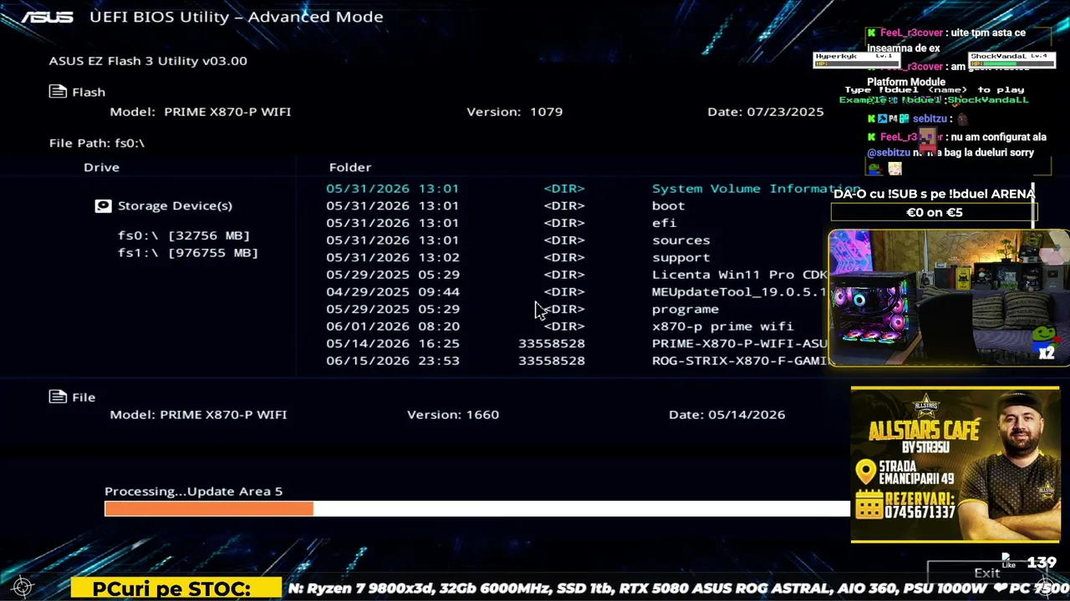Click the File Path fs0:\ text
The image size is (1070, 601).
97,143
